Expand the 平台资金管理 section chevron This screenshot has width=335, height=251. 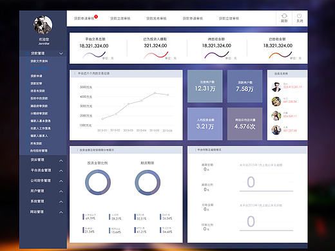coord(61,171)
